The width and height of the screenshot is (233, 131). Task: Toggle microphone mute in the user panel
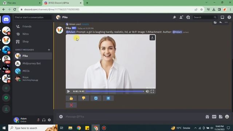click(x=38, y=120)
